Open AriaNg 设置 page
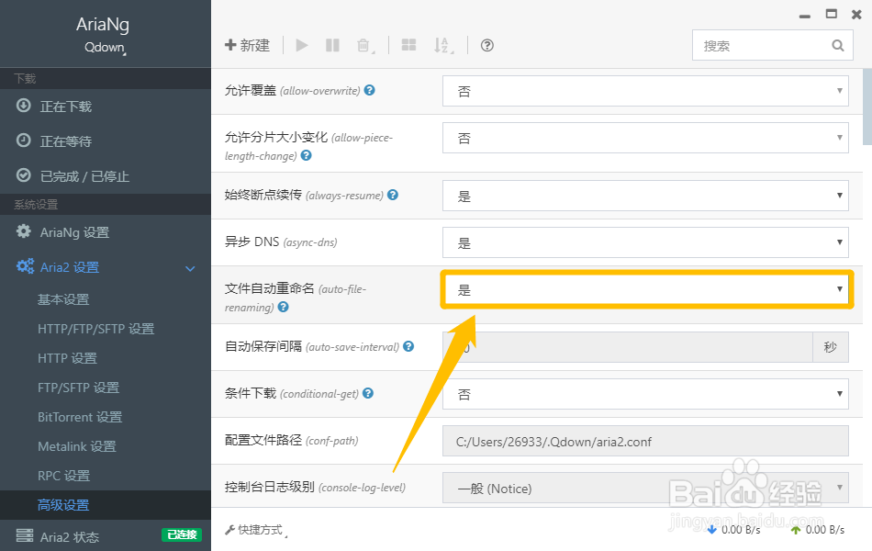 (x=106, y=232)
